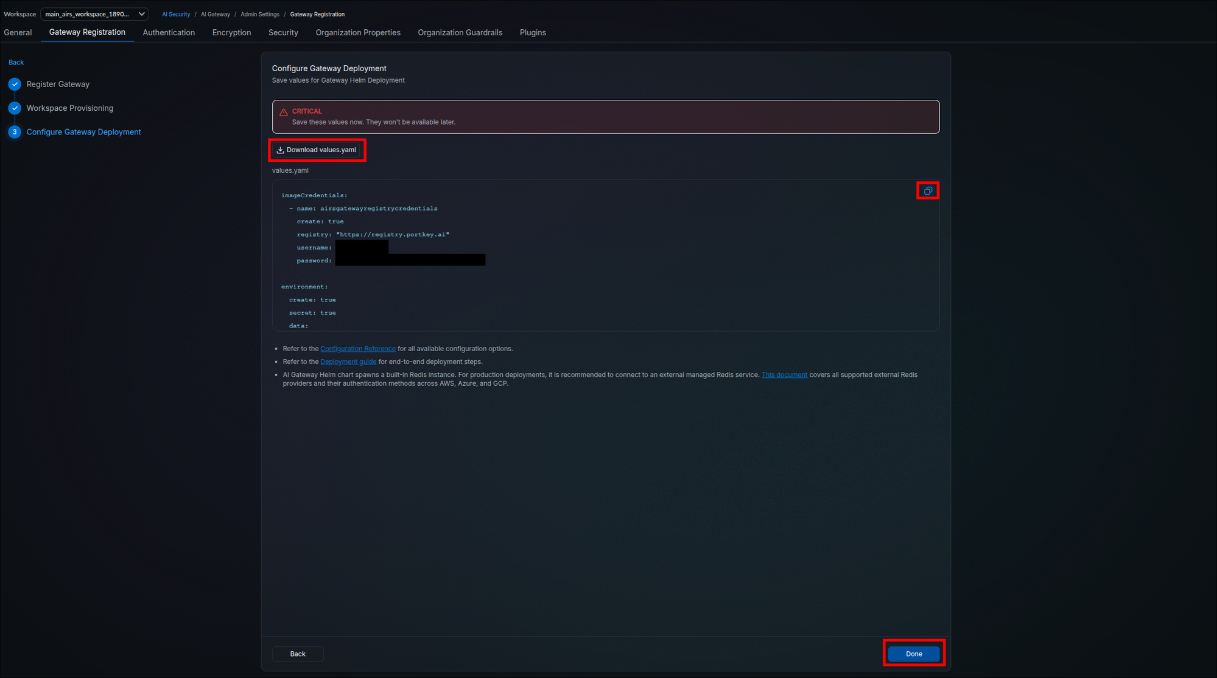
Task: Click the Back link above the steps
Action: tap(16, 62)
